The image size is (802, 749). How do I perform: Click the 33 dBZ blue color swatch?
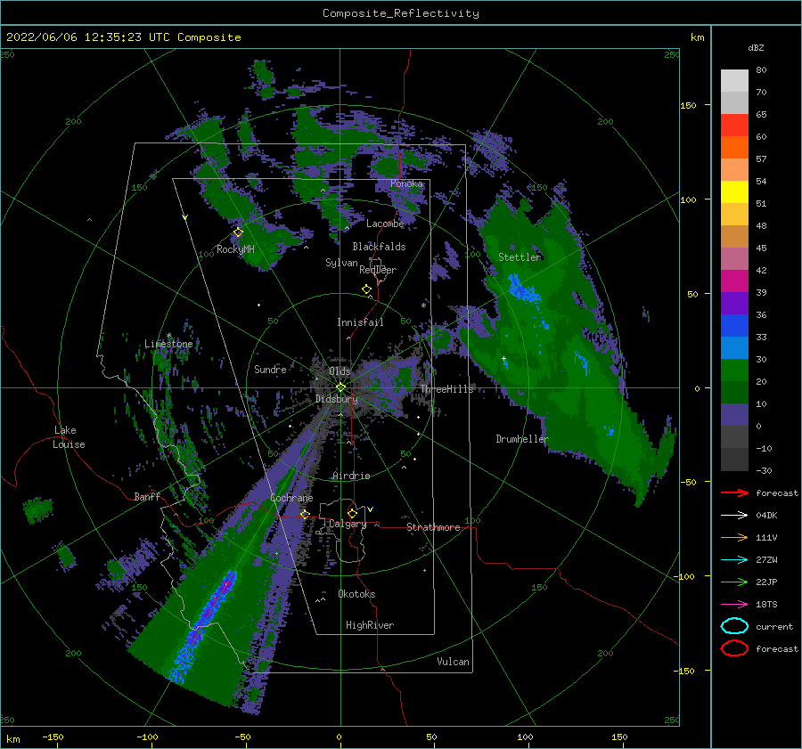734,326
